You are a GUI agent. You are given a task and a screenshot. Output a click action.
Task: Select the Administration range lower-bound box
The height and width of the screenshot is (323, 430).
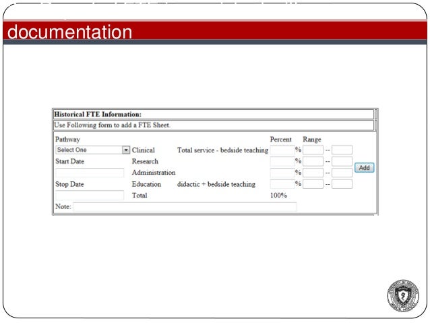coord(313,173)
